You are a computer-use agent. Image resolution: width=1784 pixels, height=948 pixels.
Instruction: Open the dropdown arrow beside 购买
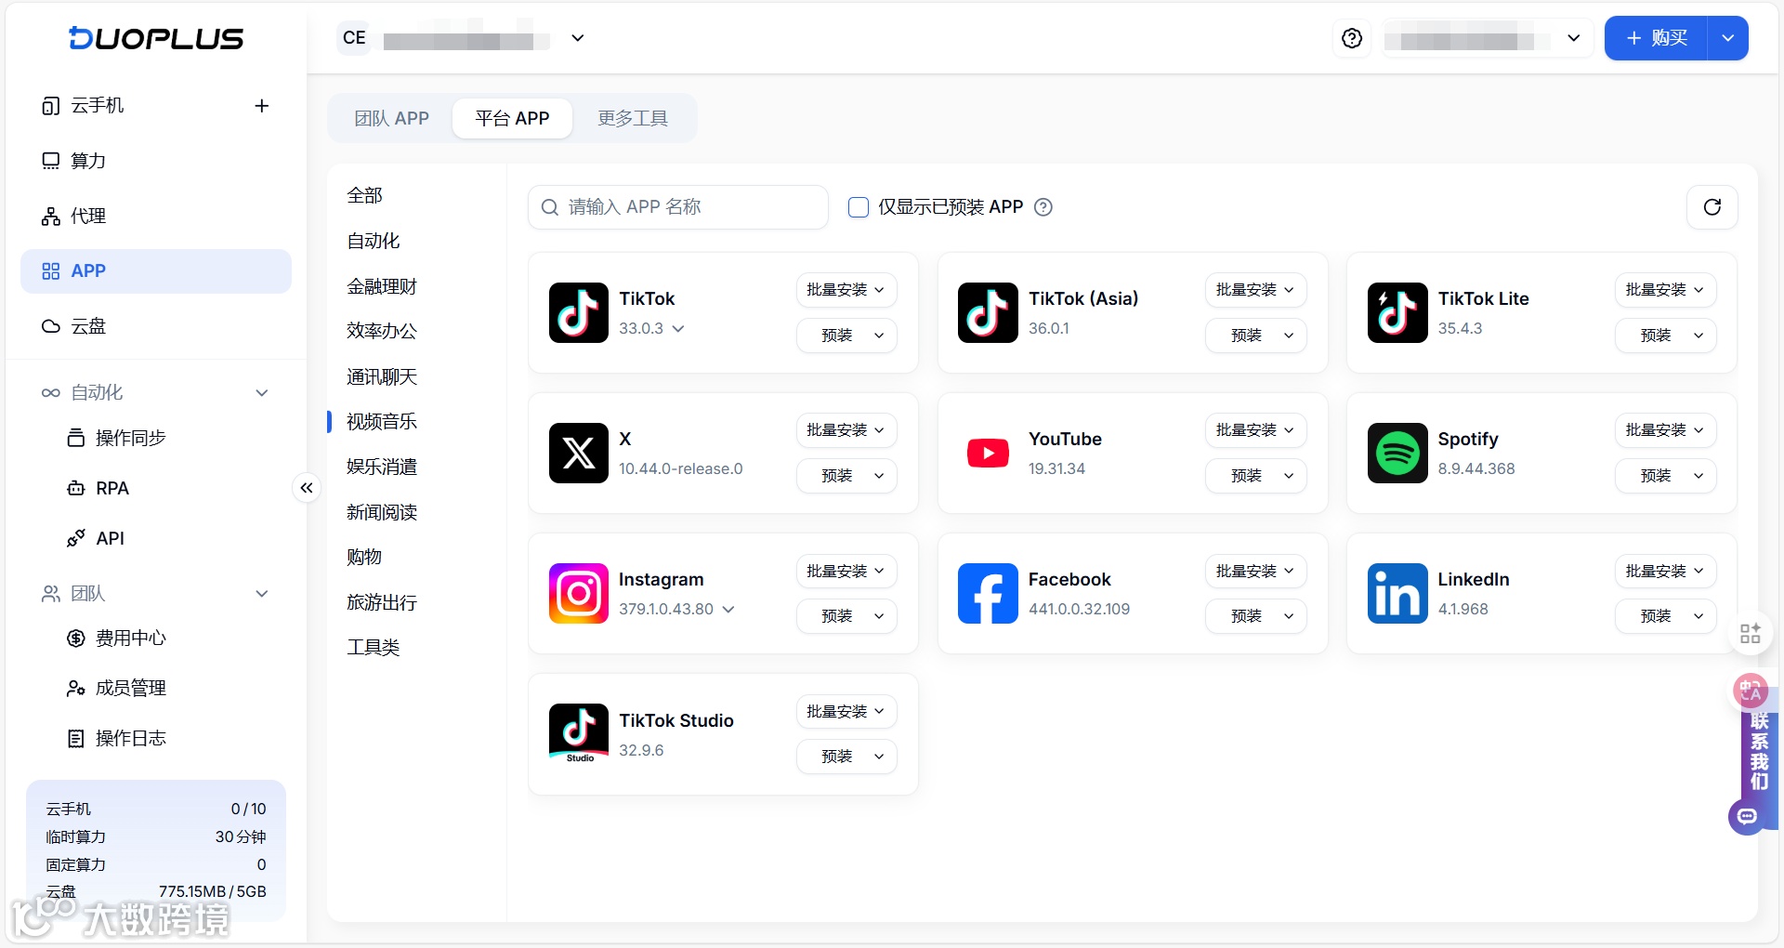click(1727, 38)
